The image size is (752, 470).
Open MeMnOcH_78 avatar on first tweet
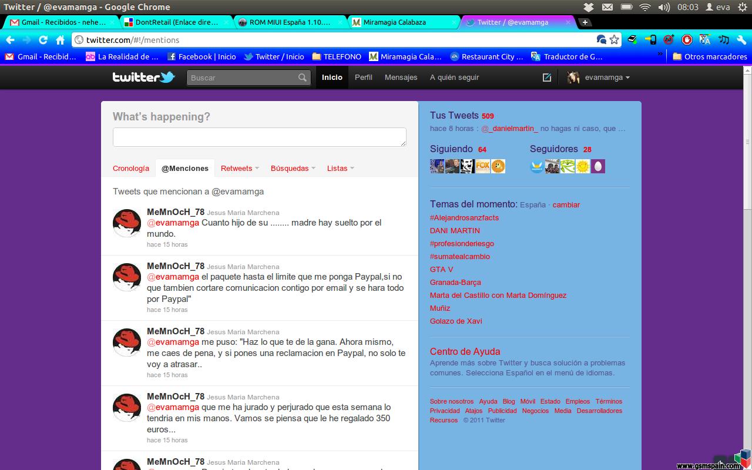click(127, 223)
